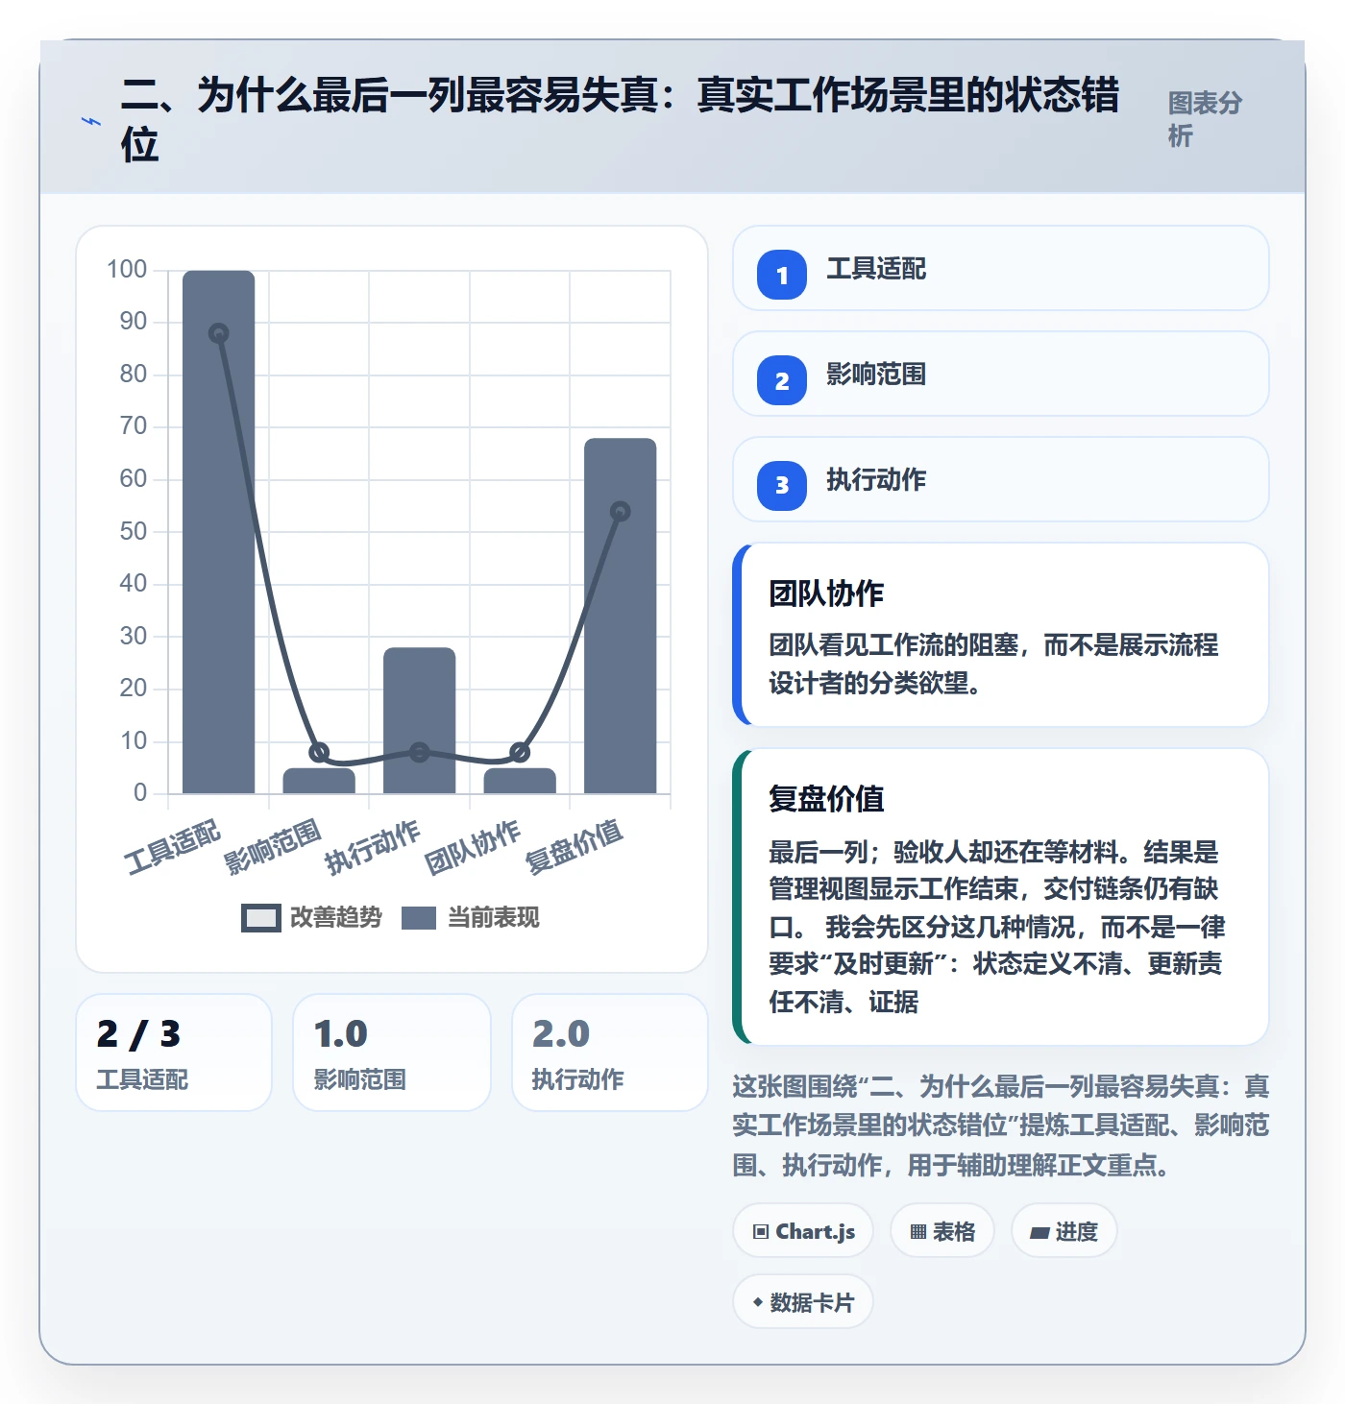Click the 复盘价值 bar in the chart

pyautogui.click(x=621, y=616)
